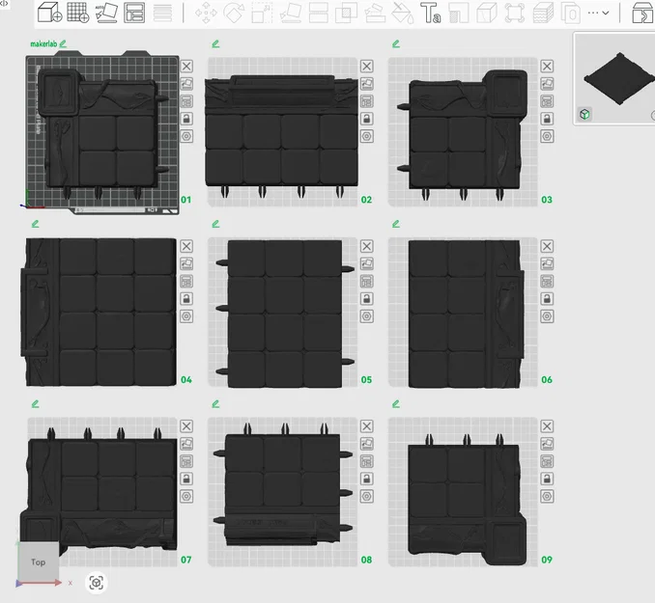Toggle the lock on plate 02

pos(367,119)
